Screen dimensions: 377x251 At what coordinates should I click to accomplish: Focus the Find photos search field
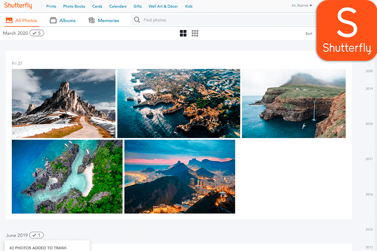point(223,20)
